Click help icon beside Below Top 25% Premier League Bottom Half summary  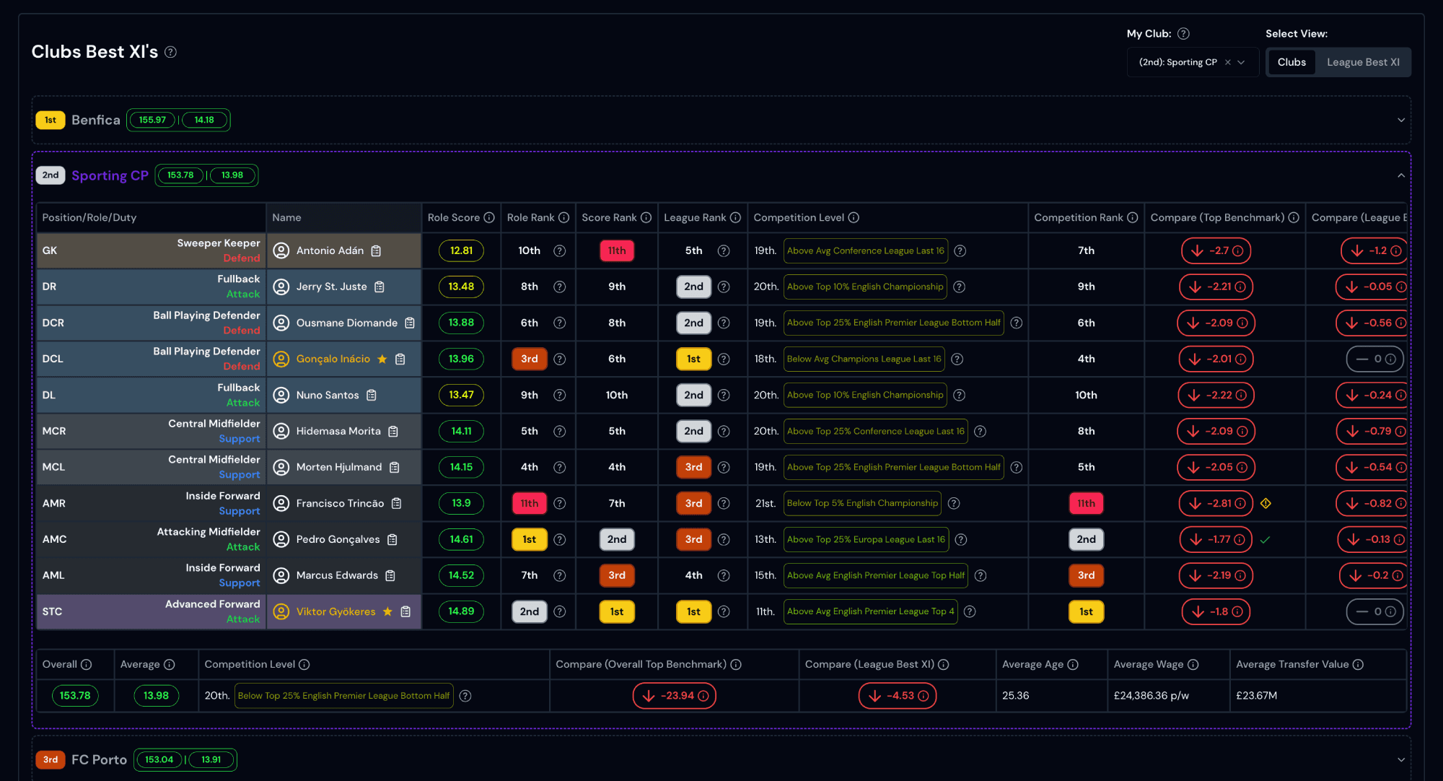click(x=465, y=696)
